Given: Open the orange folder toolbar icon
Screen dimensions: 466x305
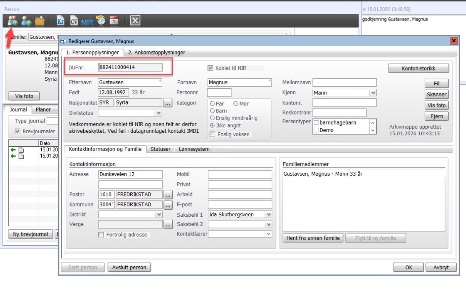Looking at the screenshot, I should point(40,21).
